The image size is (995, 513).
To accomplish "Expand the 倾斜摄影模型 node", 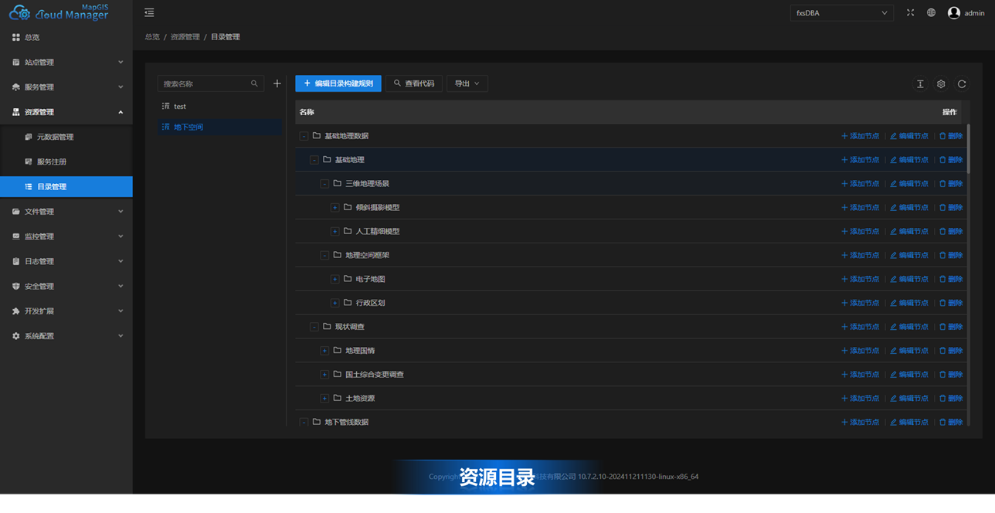I will 335,208.
